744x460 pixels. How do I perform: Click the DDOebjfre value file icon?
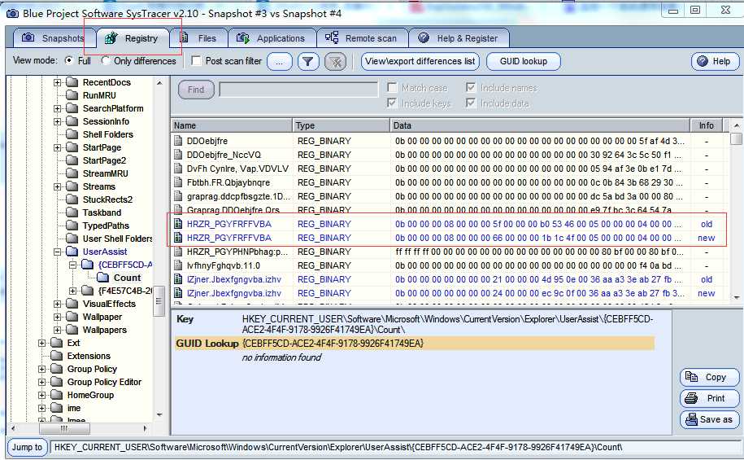coord(178,141)
